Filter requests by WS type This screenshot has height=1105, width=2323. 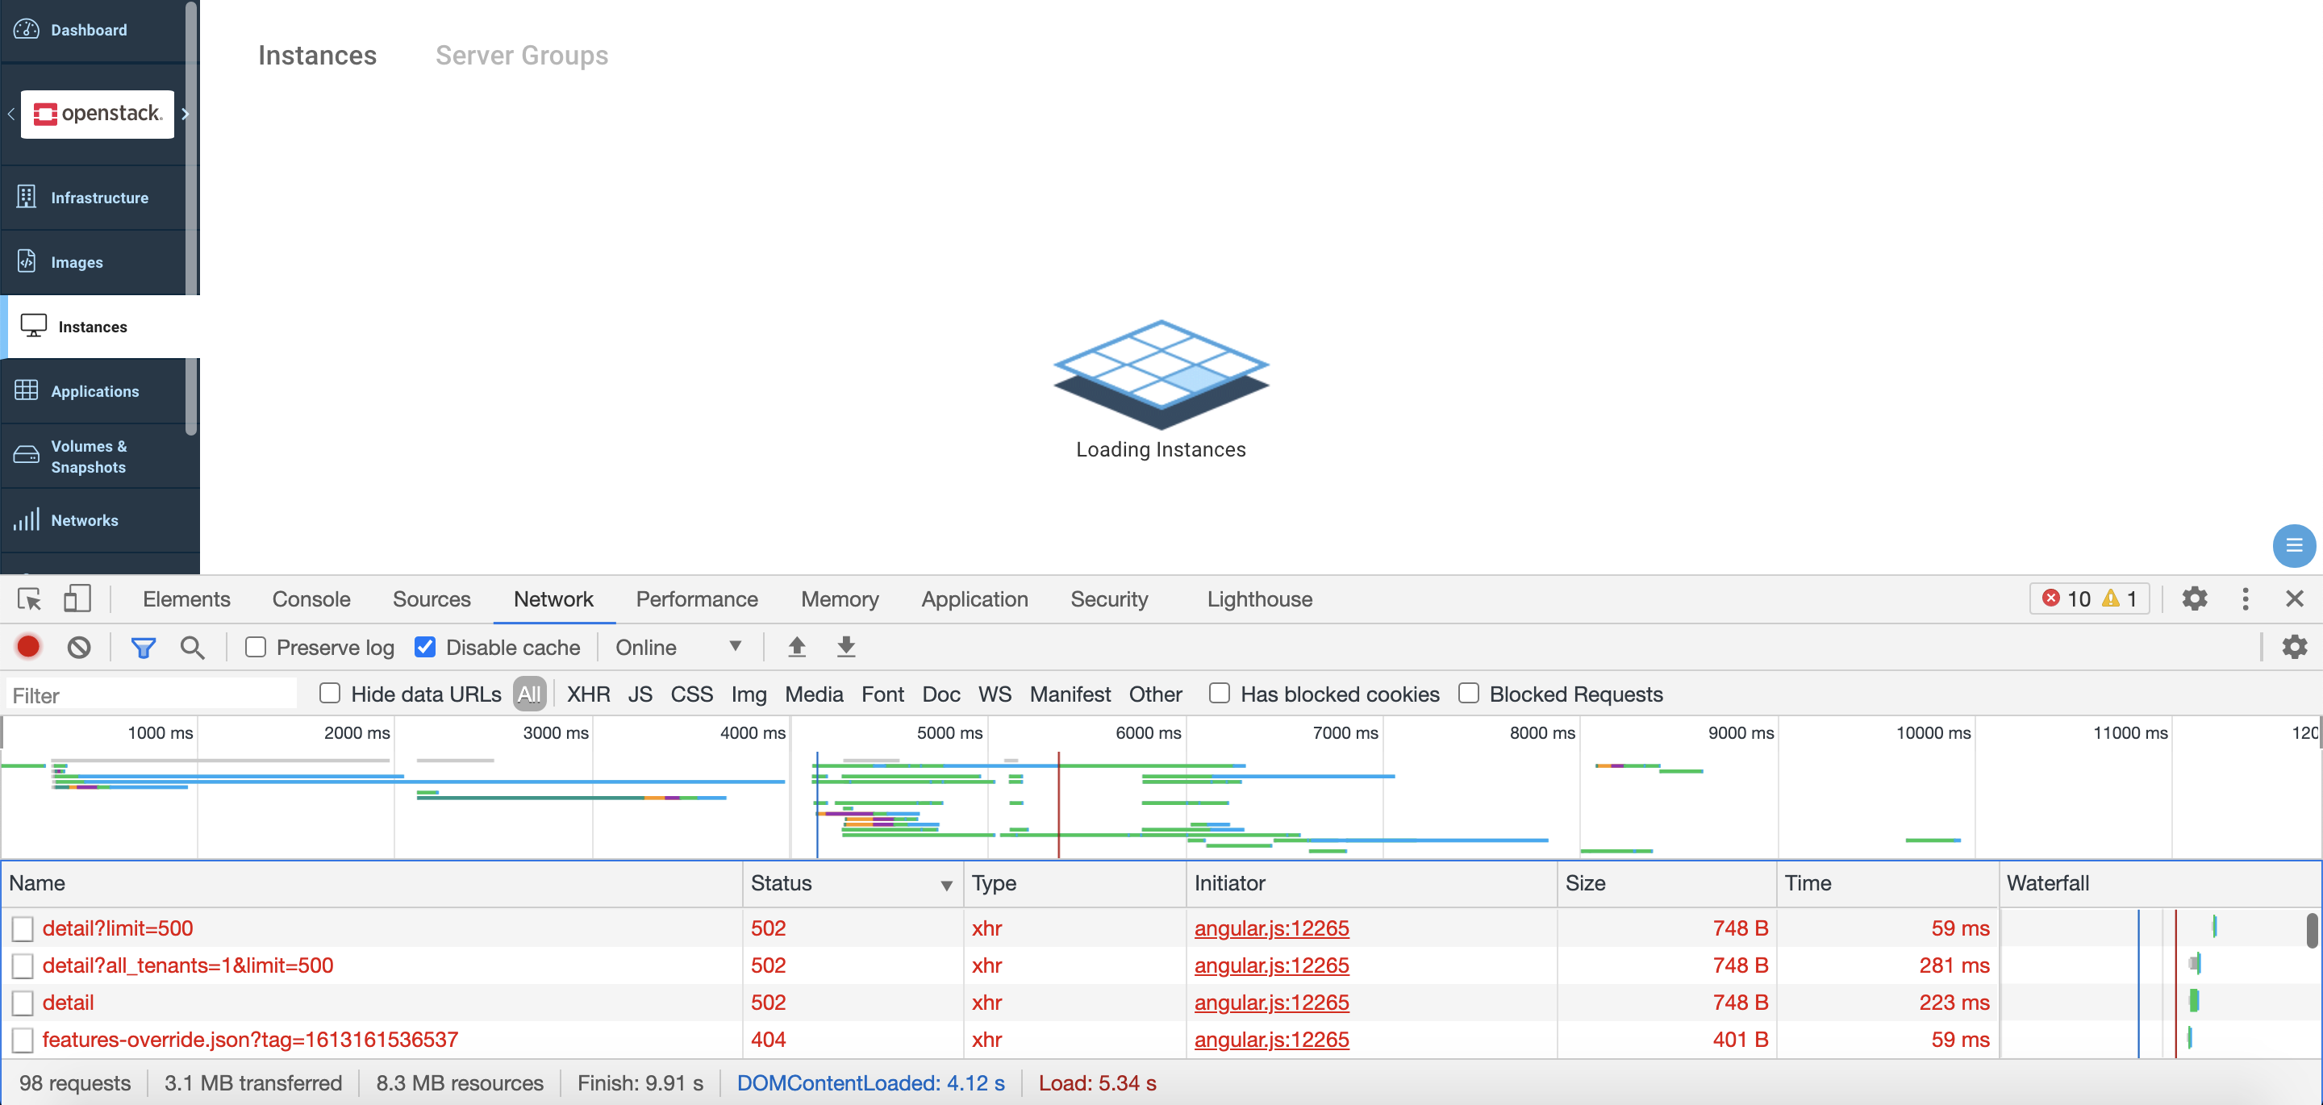point(995,694)
